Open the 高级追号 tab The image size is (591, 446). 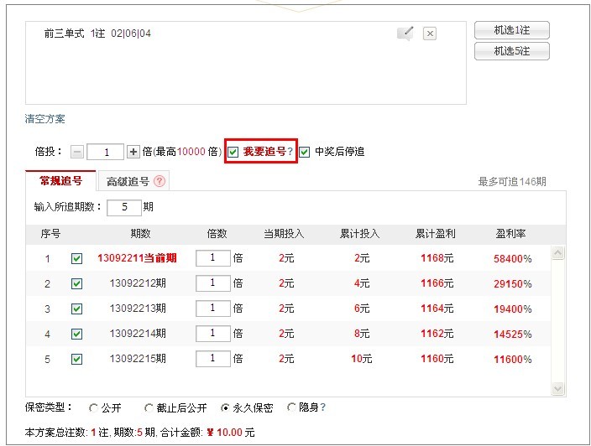click(x=128, y=181)
